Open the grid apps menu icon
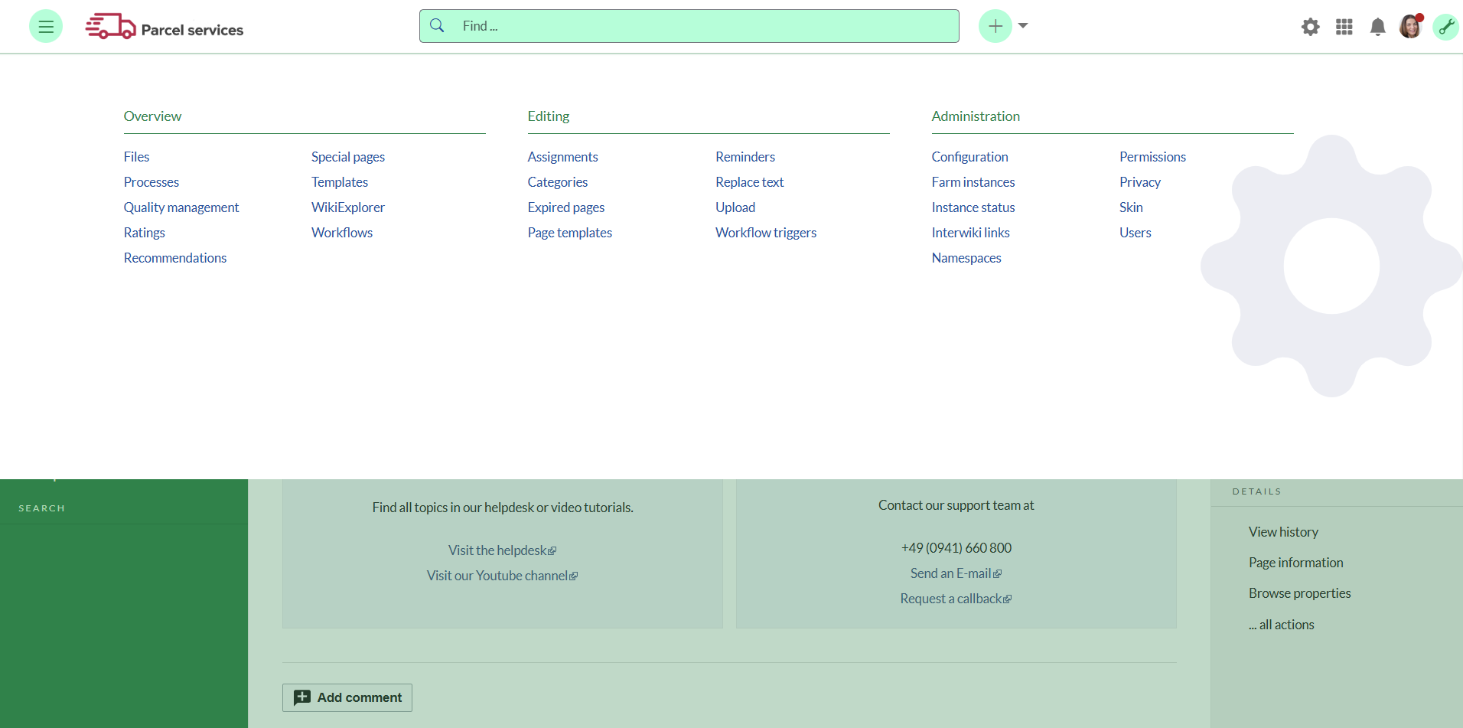Image resolution: width=1463 pixels, height=728 pixels. (1344, 28)
